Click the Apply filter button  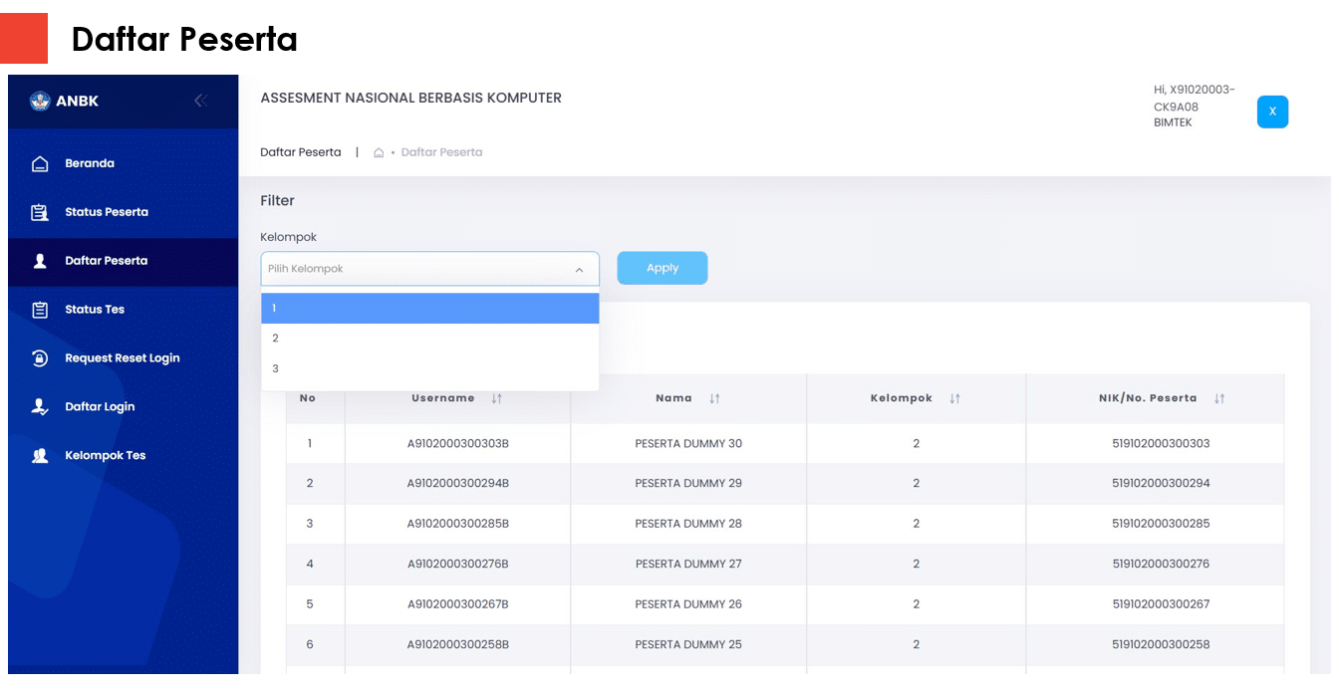[663, 268]
